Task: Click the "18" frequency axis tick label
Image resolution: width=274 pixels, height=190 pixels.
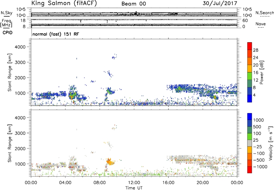Action: click(x=23, y=20)
